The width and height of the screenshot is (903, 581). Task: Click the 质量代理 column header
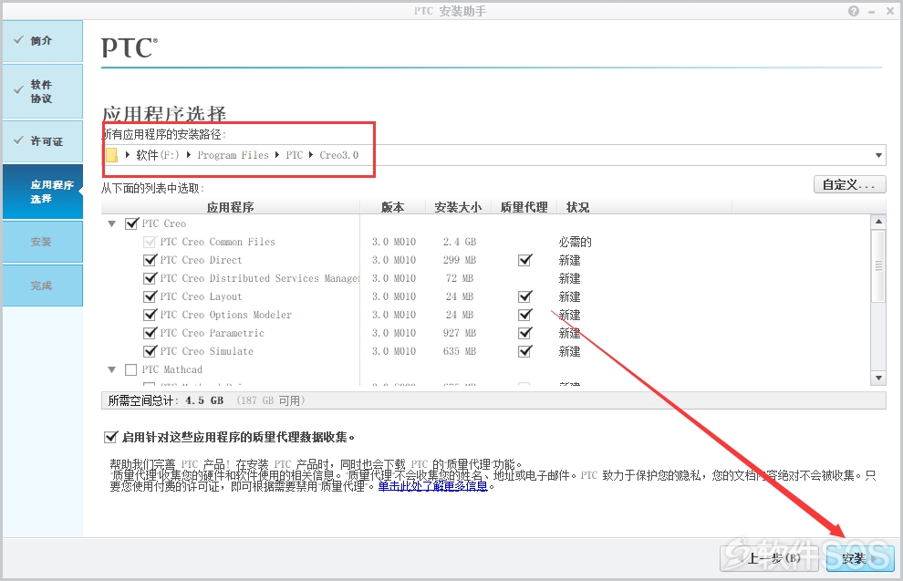coord(524,207)
